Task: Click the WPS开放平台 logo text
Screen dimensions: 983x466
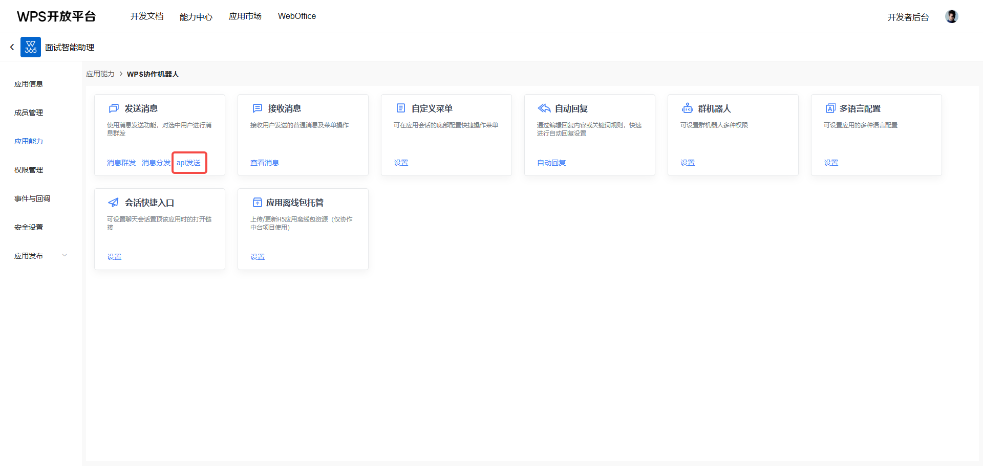Action: [56, 16]
